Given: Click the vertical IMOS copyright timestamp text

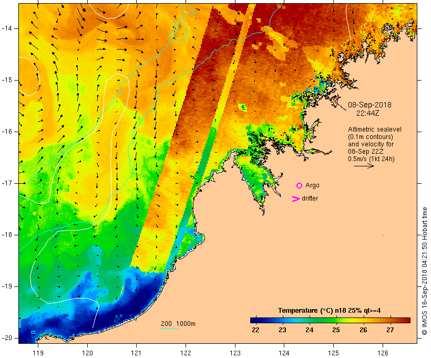Looking at the screenshot, I should pos(425,271).
